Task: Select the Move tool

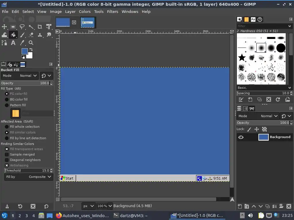Action: click(x=4, y=27)
